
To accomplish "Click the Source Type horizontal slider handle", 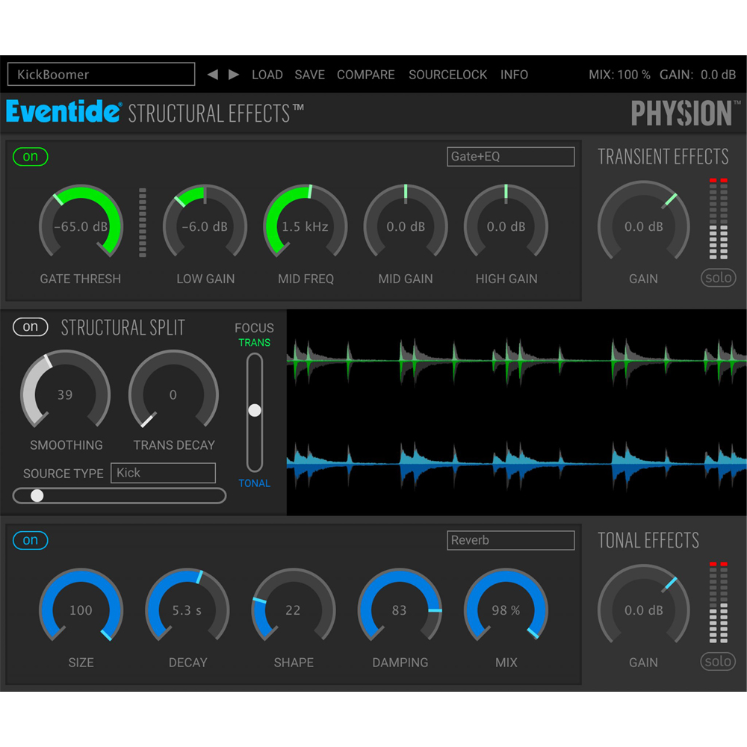I will 37,496.
